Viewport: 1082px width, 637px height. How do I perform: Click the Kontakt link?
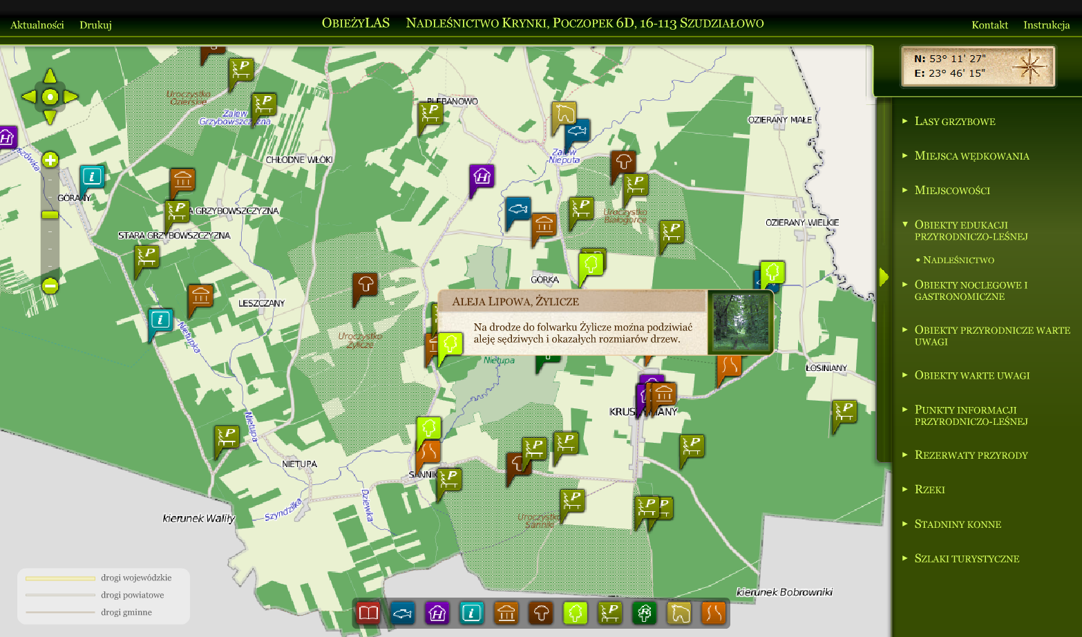pos(989,25)
